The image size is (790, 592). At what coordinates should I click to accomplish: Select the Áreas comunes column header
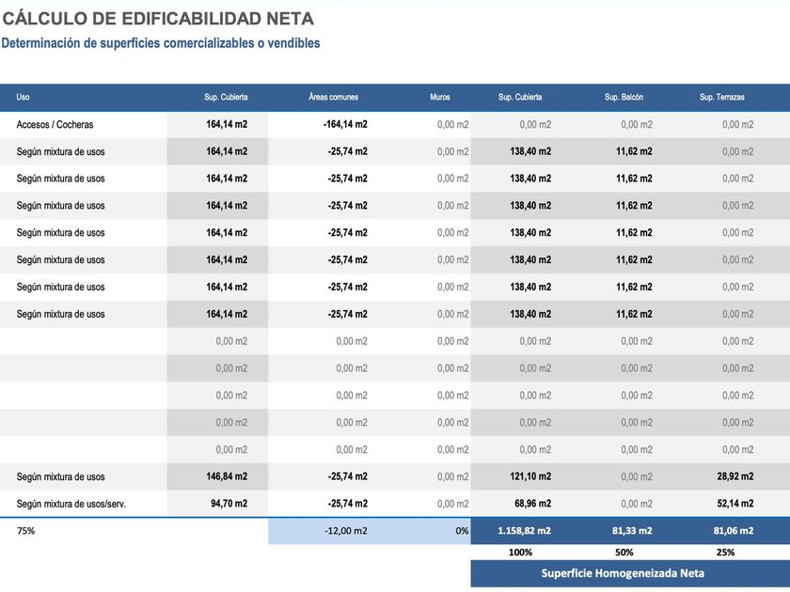[x=334, y=97]
